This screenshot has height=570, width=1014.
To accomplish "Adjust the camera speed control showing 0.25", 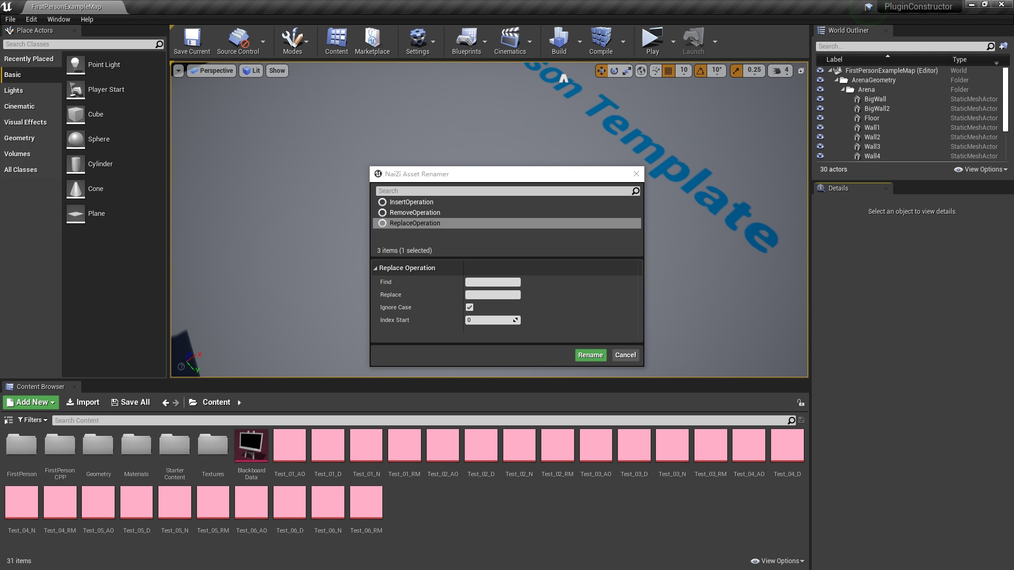I will point(754,70).
